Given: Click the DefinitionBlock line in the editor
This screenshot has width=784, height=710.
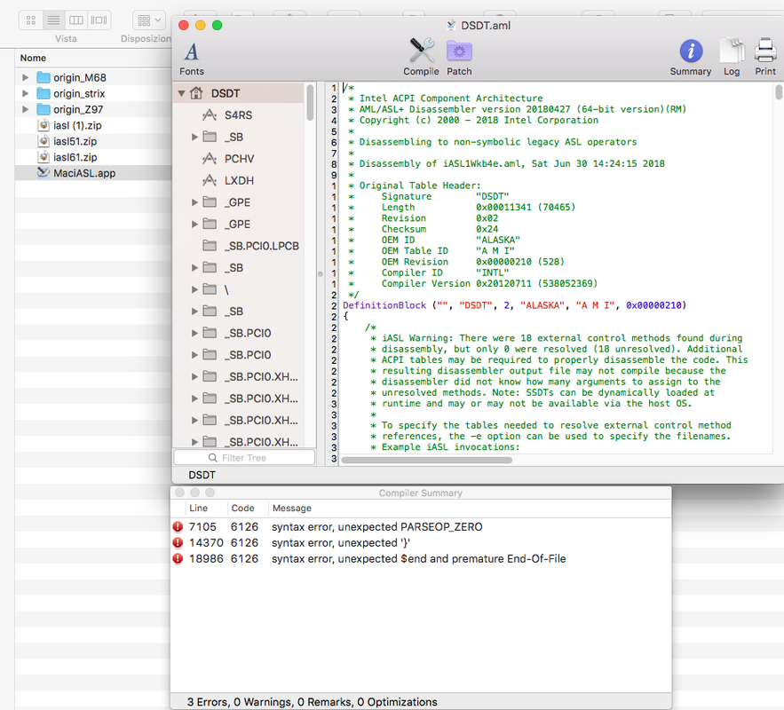Looking at the screenshot, I should pyautogui.click(x=514, y=305).
